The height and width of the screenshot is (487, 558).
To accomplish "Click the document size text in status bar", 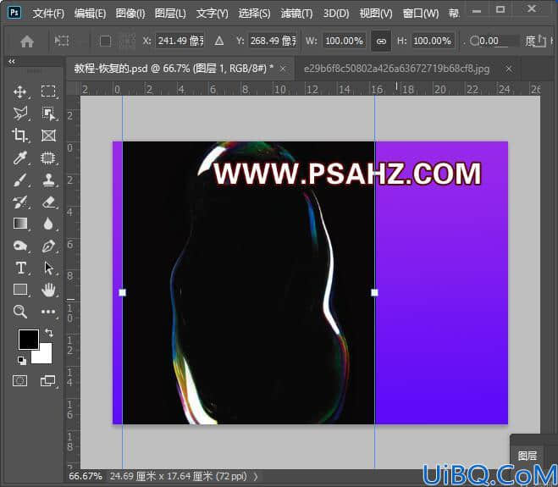I will [178, 476].
